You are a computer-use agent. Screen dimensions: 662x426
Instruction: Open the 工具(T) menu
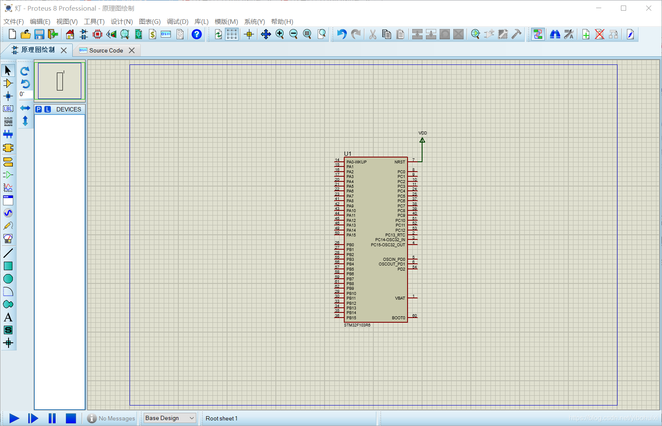94,22
